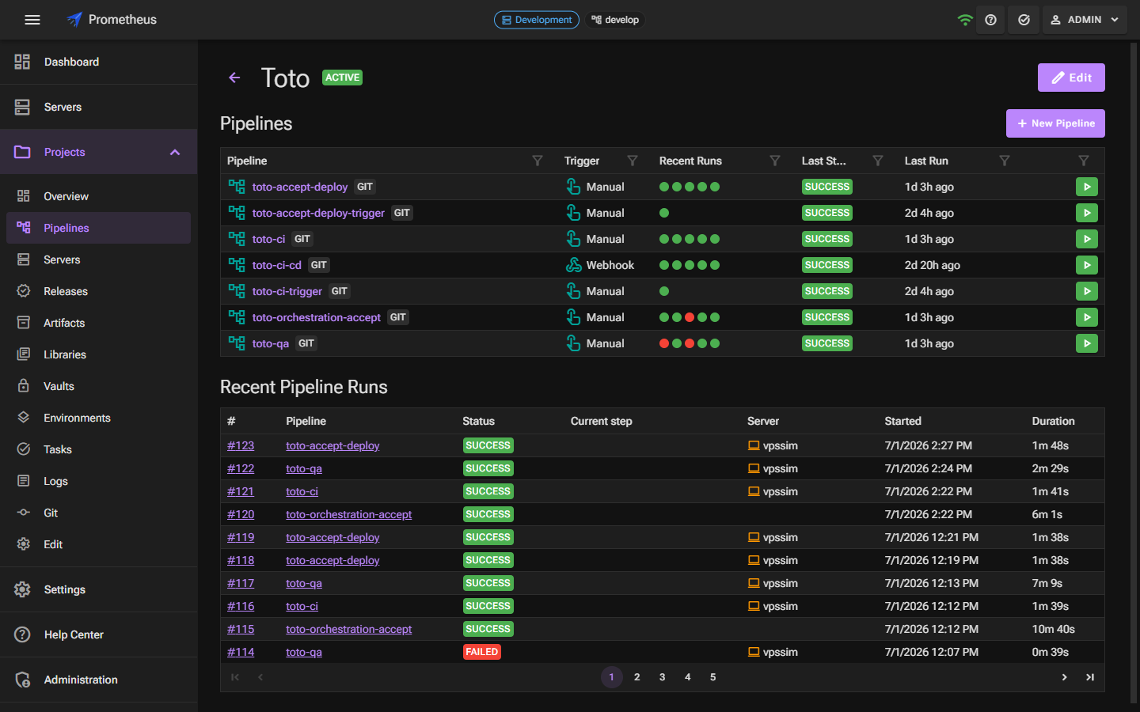Open filter icon on the actions column
The height and width of the screenshot is (712, 1140).
pyautogui.click(x=1084, y=161)
